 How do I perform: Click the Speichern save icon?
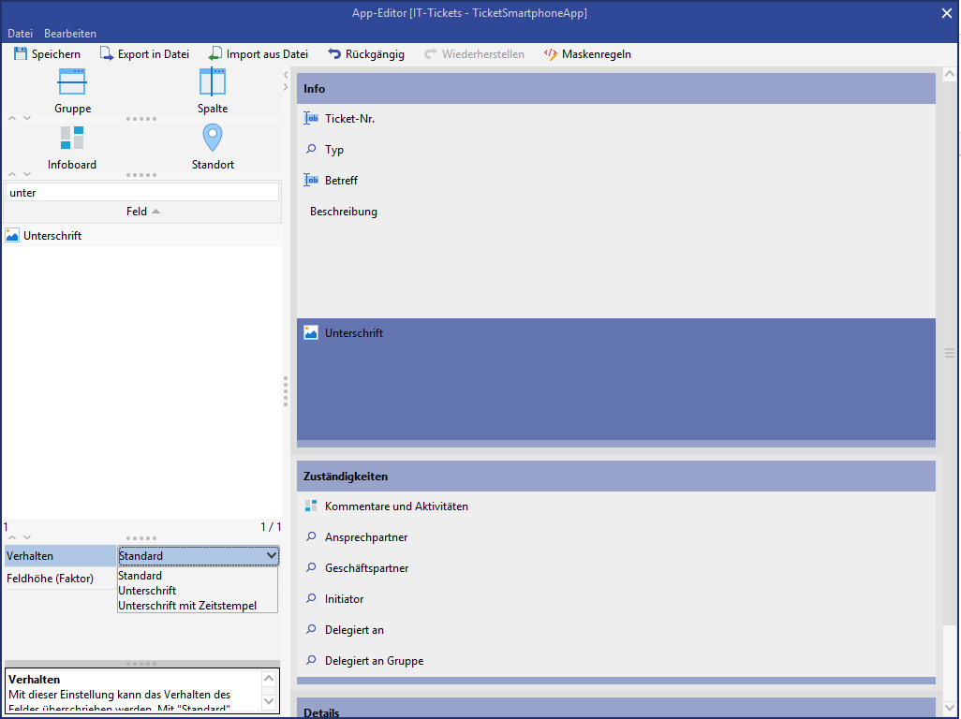coord(21,54)
